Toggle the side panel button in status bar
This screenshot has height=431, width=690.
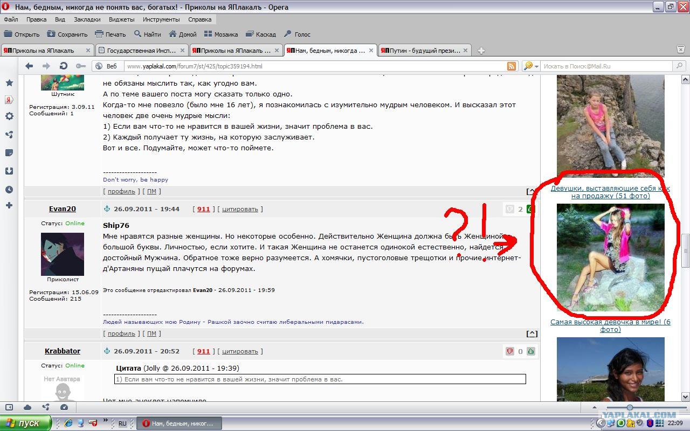(9, 407)
